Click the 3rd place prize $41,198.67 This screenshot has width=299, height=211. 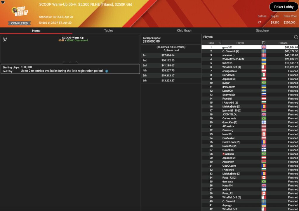tap(168, 65)
